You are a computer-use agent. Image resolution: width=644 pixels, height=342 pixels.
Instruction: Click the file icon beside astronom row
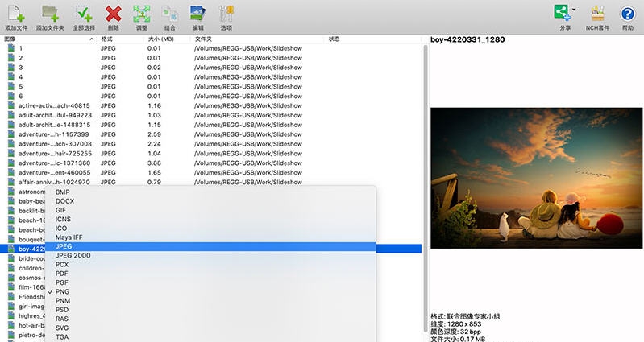(11, 192)
